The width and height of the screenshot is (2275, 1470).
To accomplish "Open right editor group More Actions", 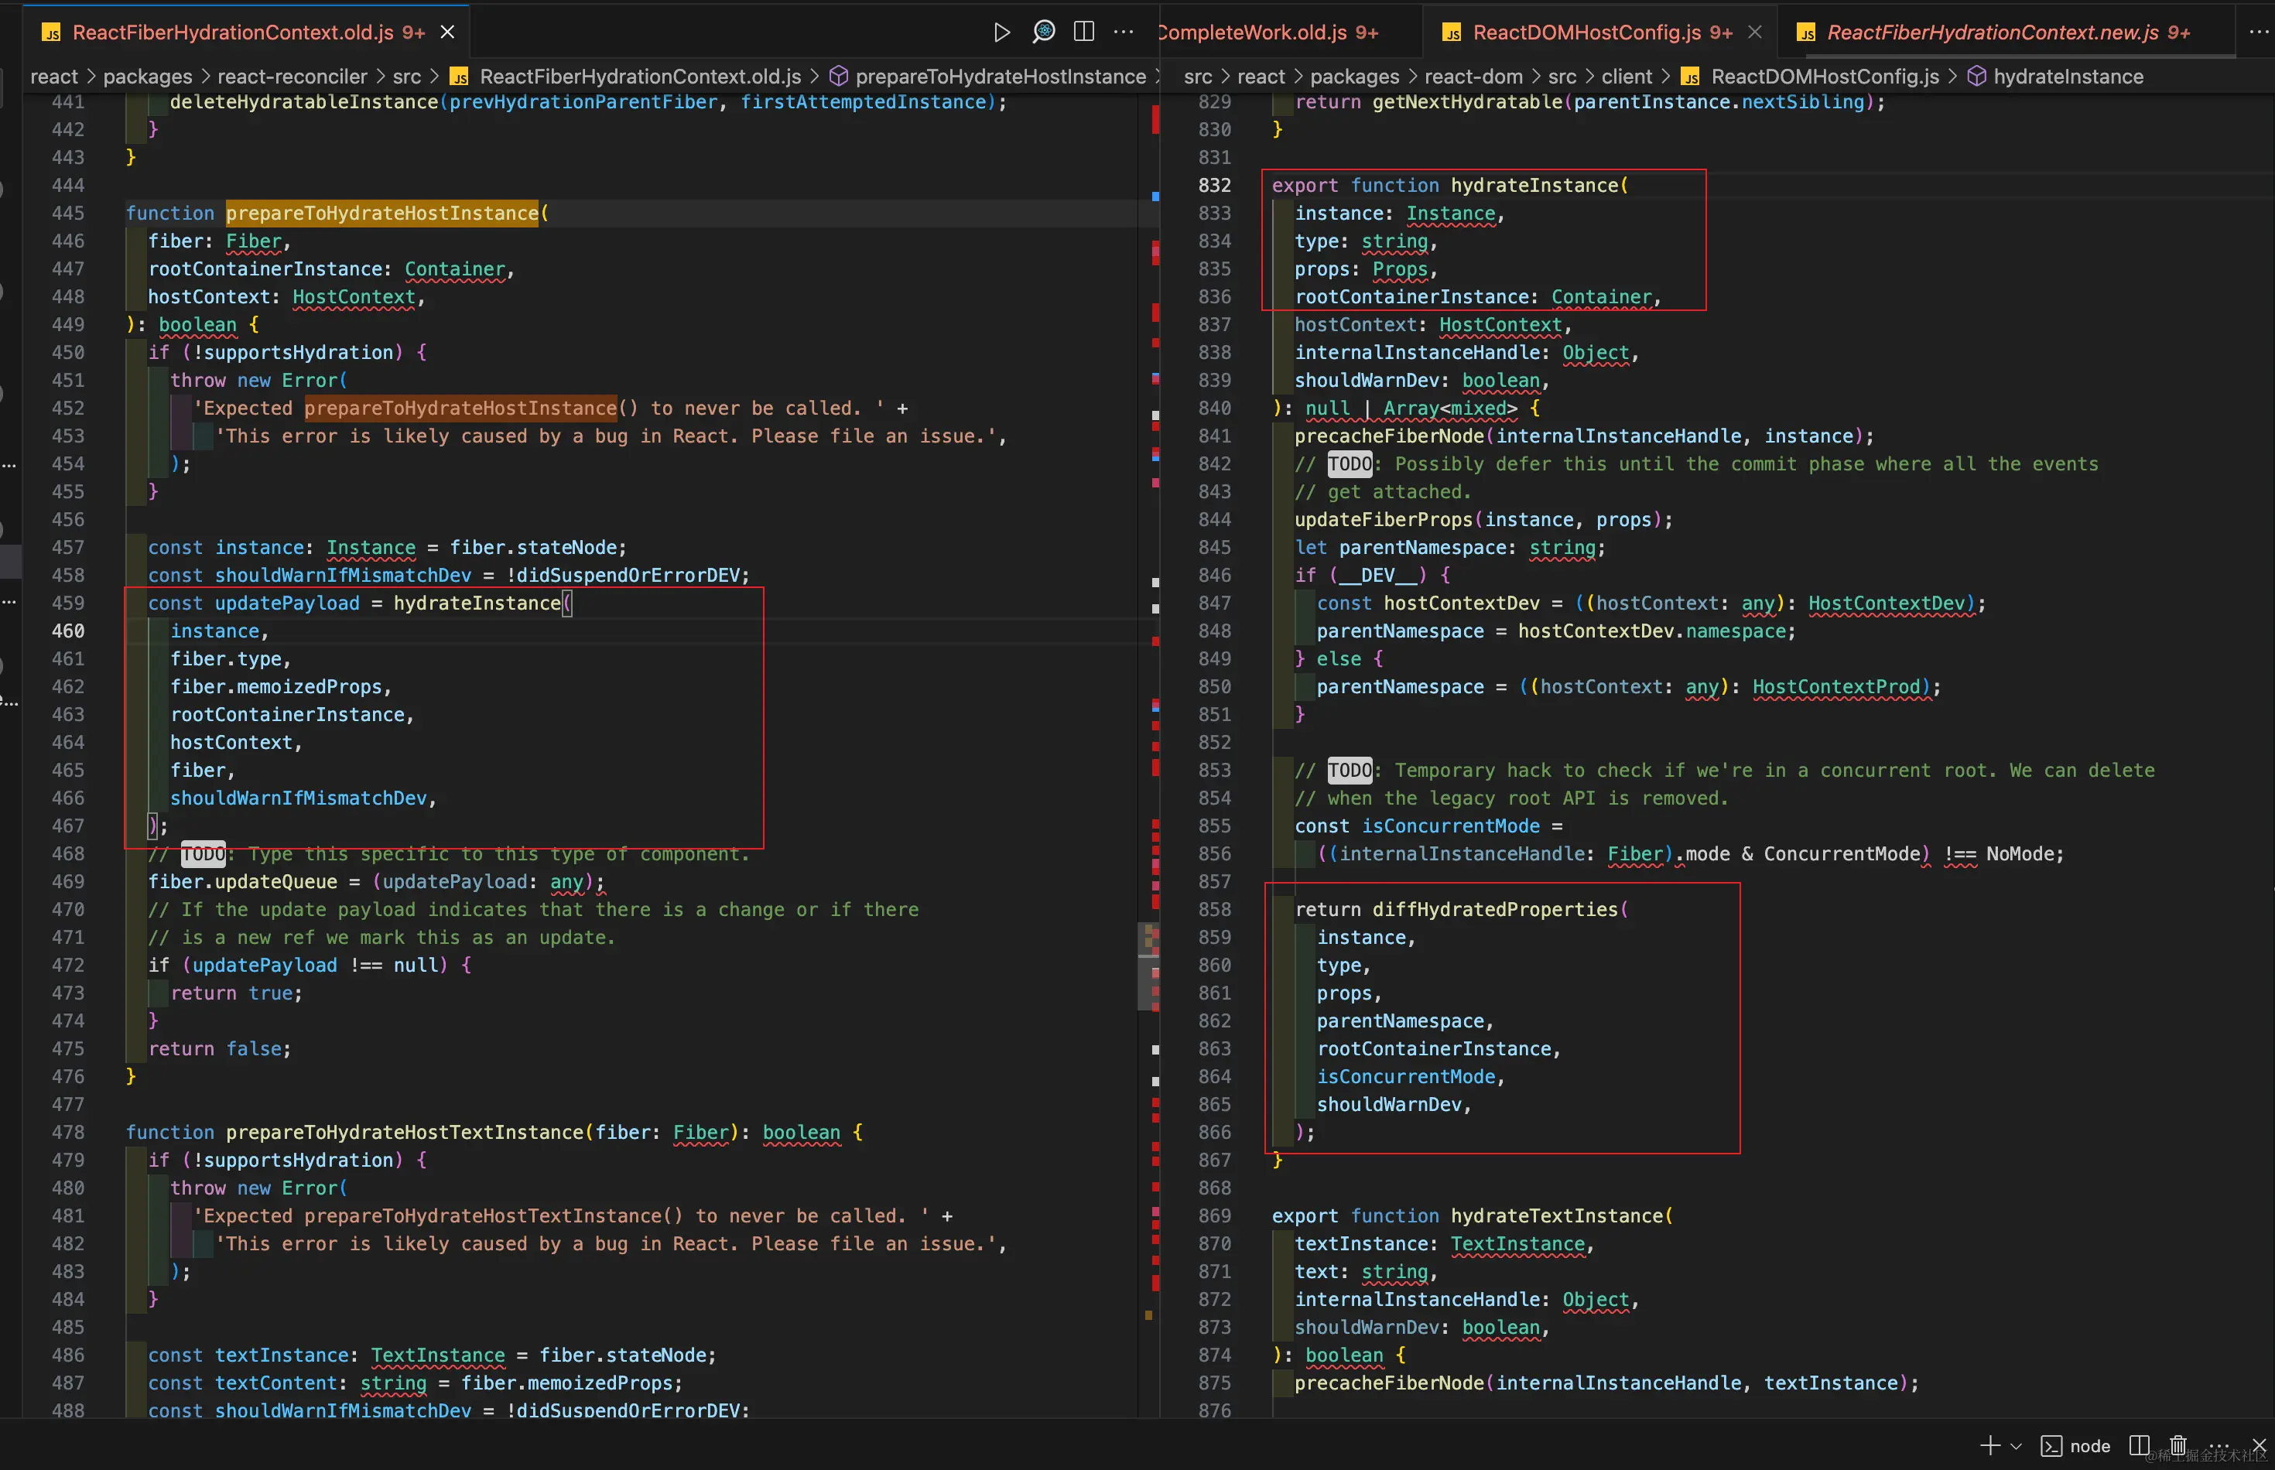I will tap(2258, 32).
